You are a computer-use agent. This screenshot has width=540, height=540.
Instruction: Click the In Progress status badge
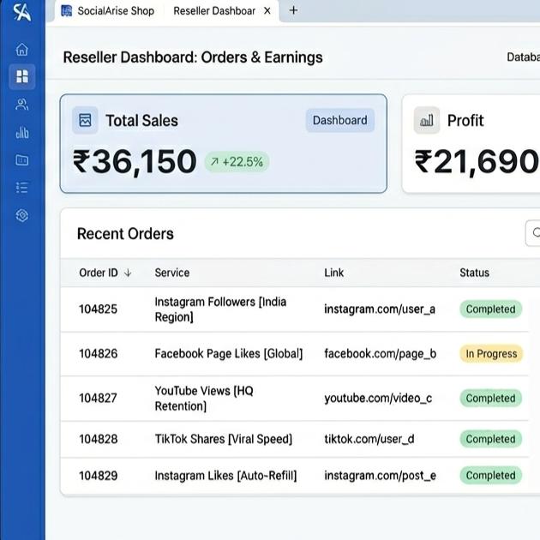tap(491, 354)
